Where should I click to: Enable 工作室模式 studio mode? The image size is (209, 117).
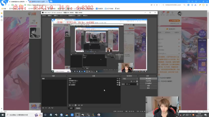(148, 83)
